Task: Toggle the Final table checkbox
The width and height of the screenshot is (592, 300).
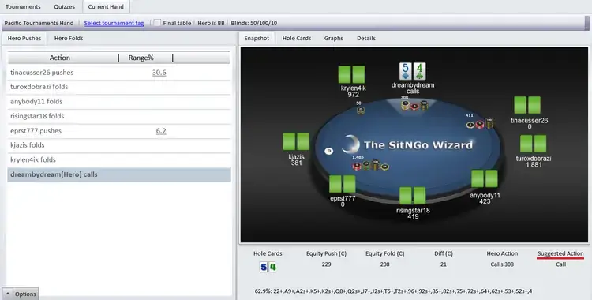Action: 157,23
